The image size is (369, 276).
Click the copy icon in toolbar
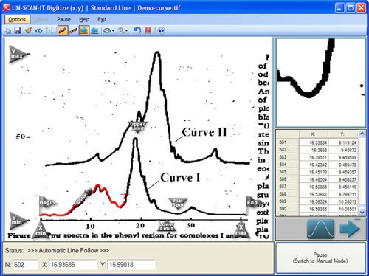[x=7, y=31]
